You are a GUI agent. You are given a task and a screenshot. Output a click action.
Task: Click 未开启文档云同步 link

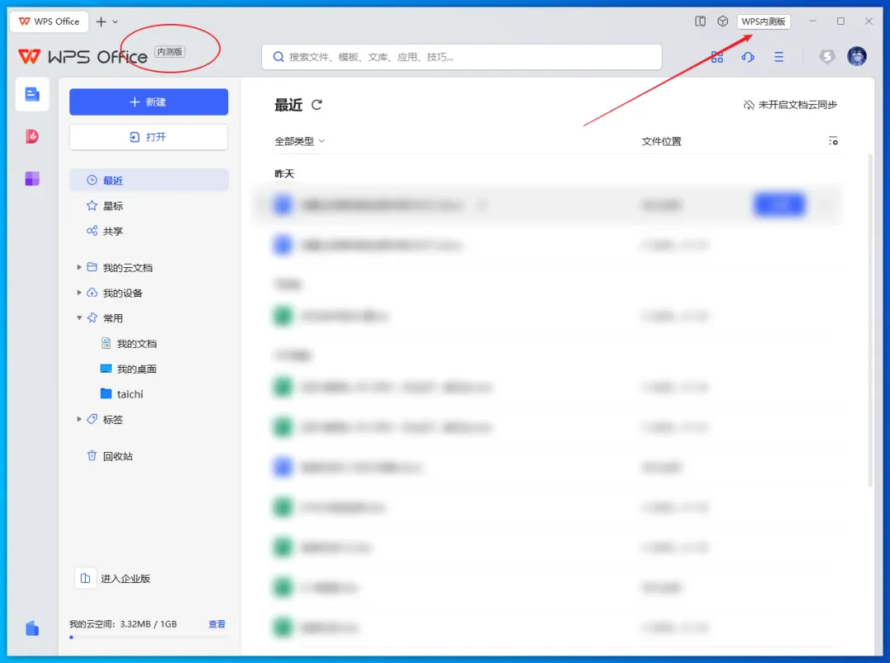click(x=798, y=105)
